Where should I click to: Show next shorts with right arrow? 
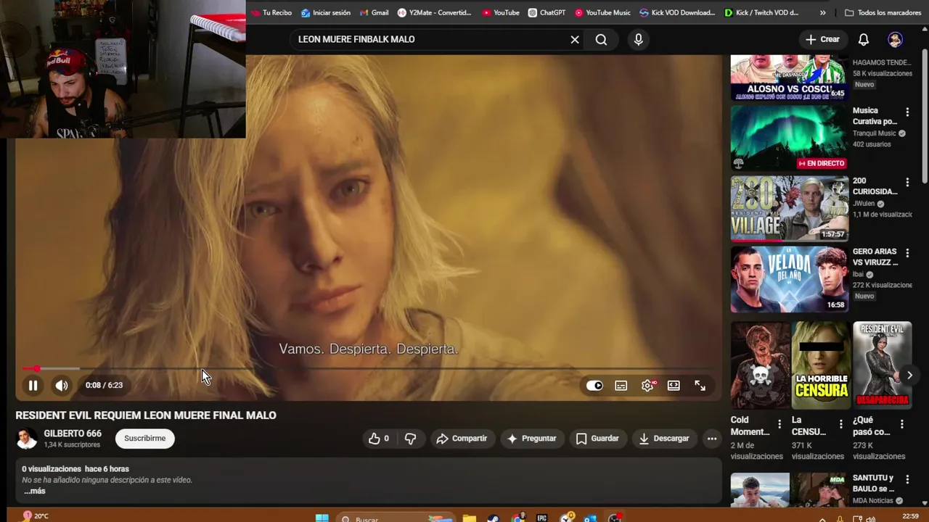pyautogui.click(x=909, y=375)
